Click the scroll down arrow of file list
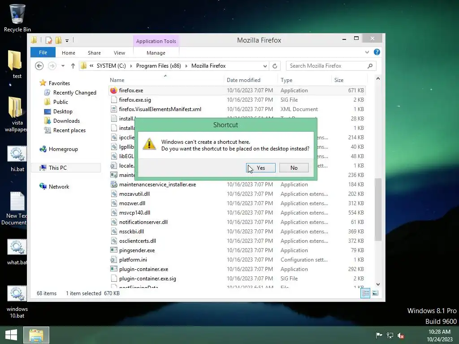 (378, 284)
